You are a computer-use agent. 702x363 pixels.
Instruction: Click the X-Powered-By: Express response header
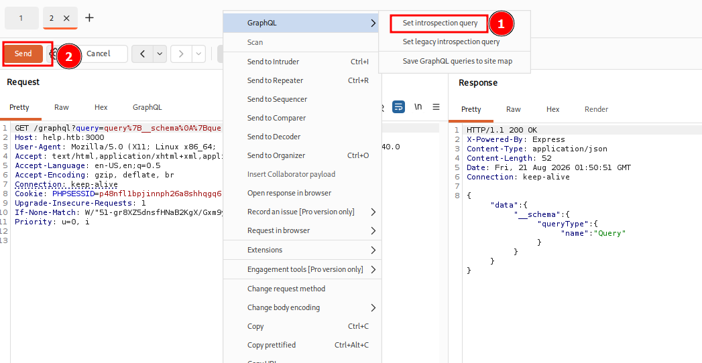(516, 139)
